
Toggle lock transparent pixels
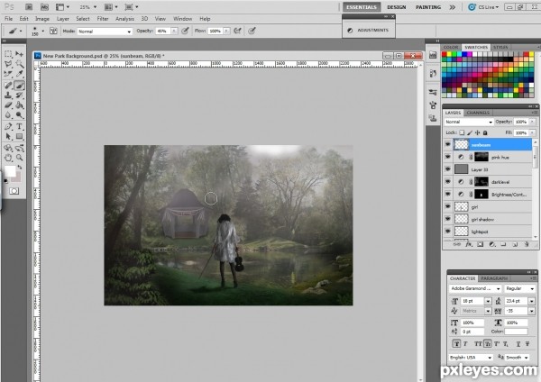(462, 132)
